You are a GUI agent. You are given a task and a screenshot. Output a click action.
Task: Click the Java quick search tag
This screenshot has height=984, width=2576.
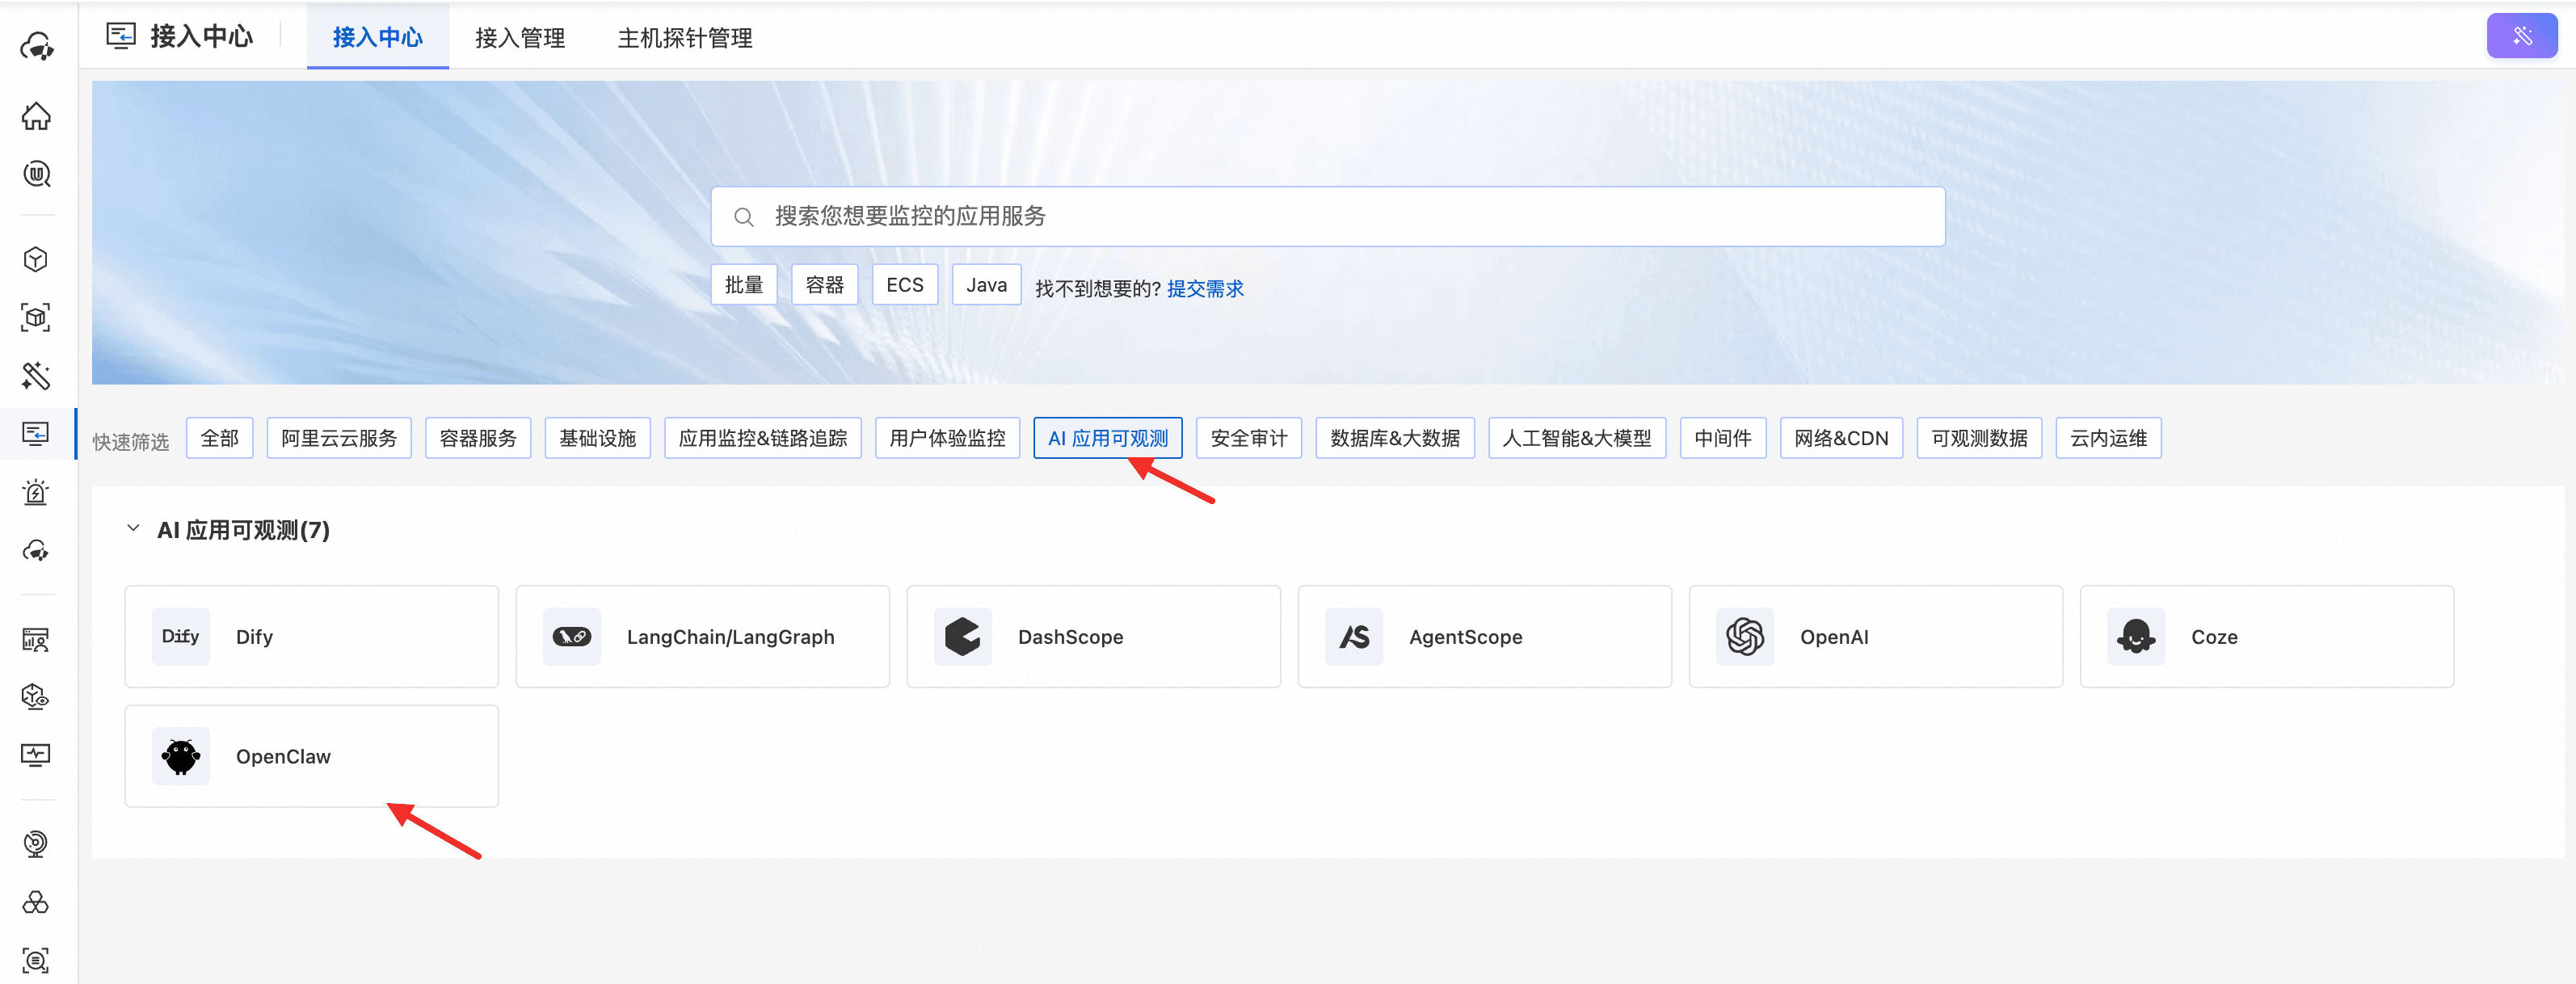985,285
